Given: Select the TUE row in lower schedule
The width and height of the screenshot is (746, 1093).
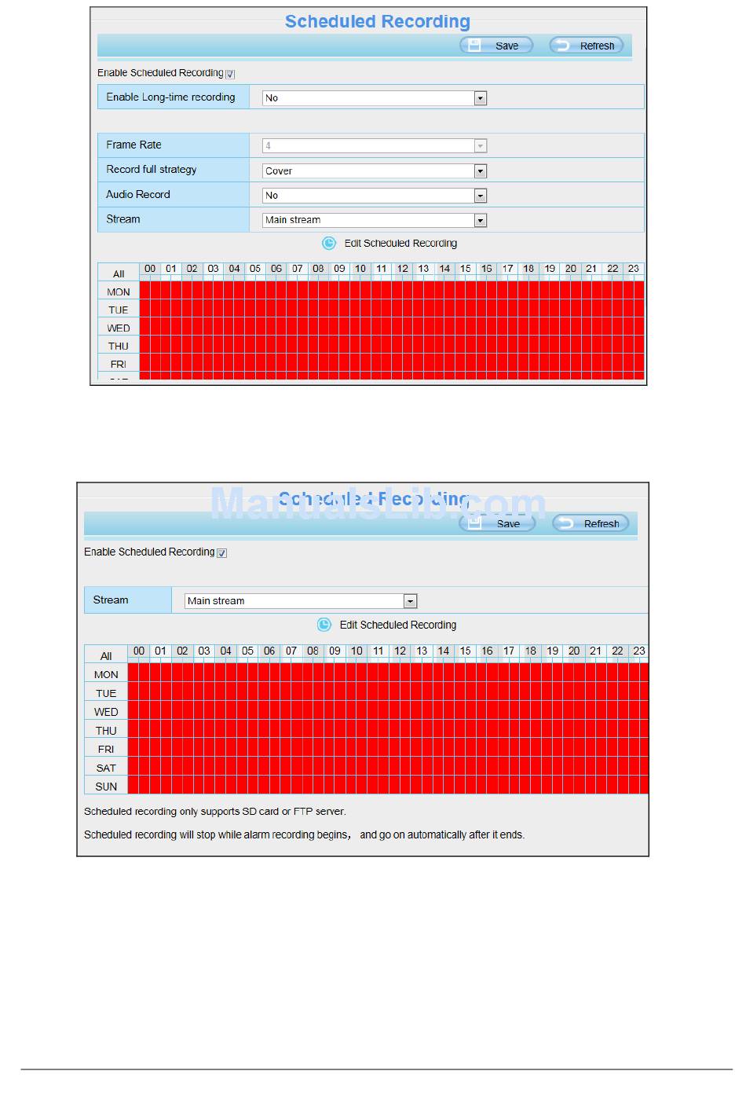Looking at the screenshot, I should pos(106,693).
